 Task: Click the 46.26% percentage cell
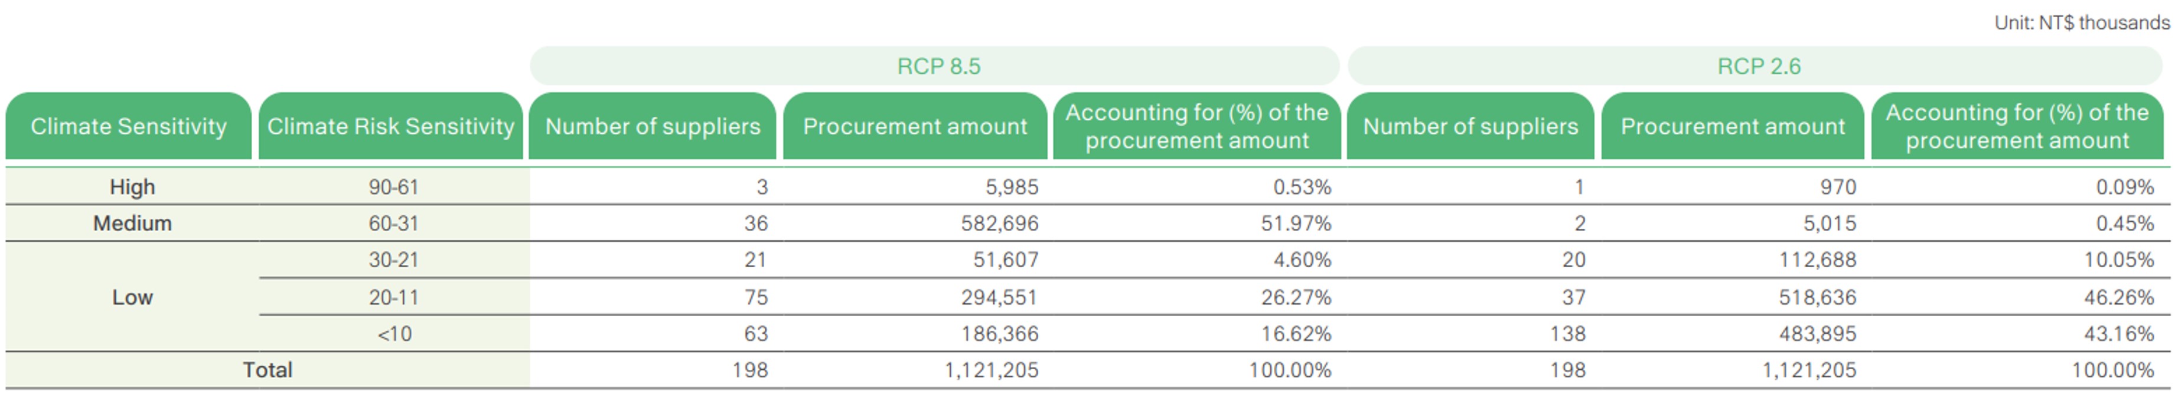pos(2118,297)
